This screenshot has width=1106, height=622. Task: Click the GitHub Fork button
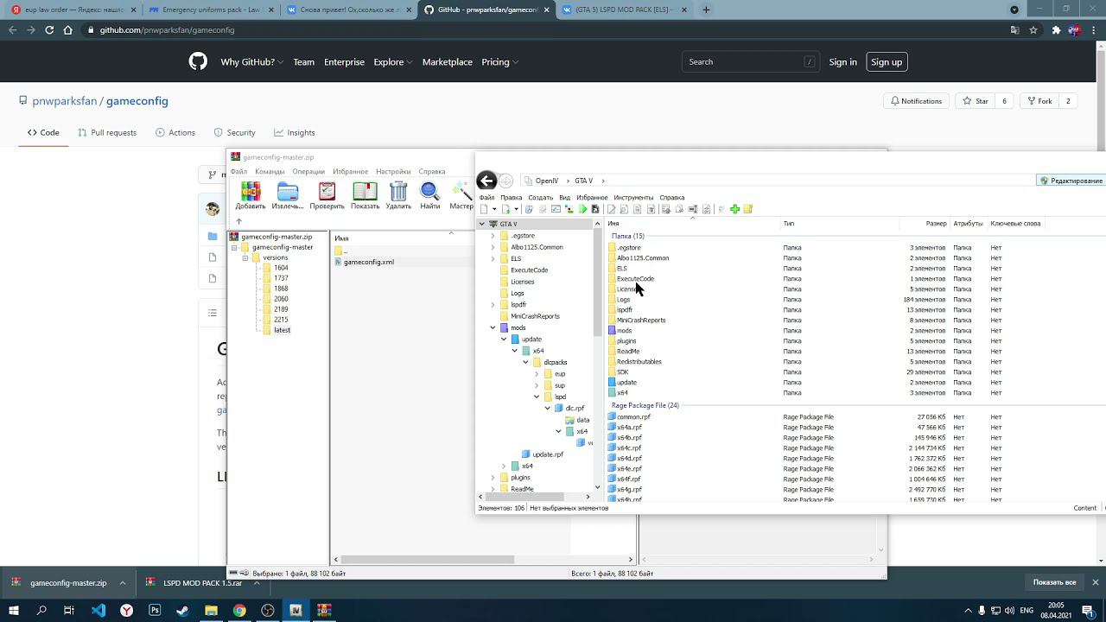[x=1039, y=101]
